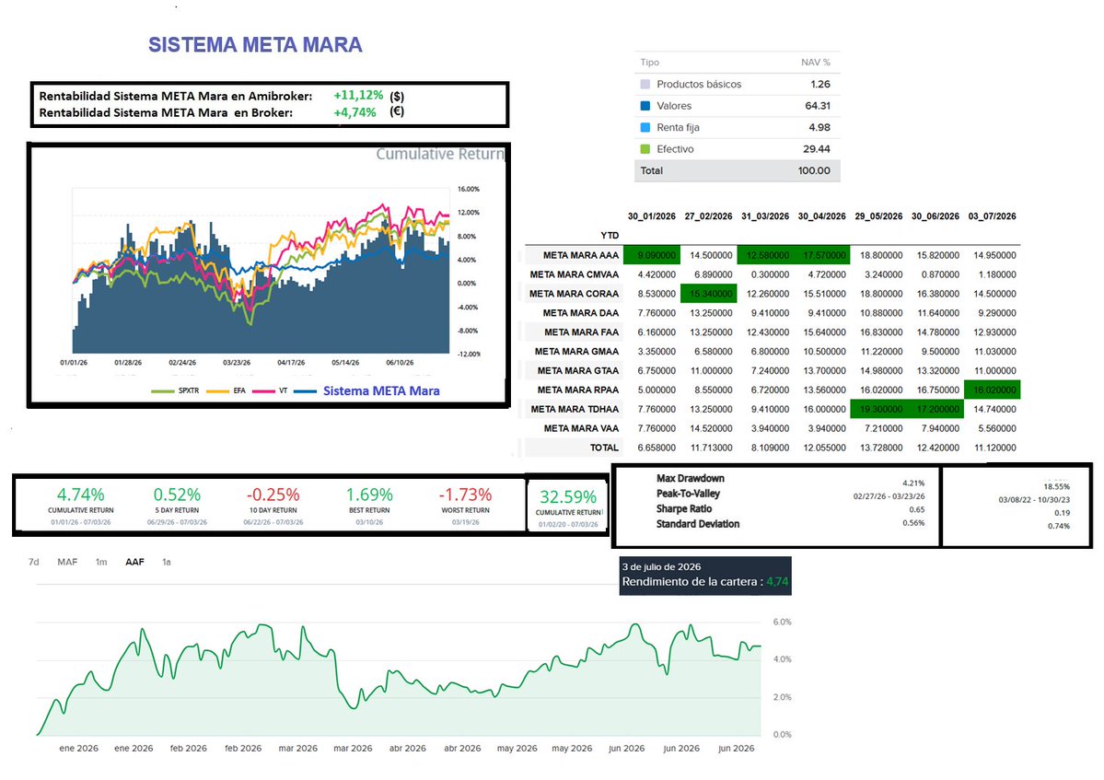The image size is (1104, 780).
Task: Click the 29_05/2026 column header
Action: point(878,216)
